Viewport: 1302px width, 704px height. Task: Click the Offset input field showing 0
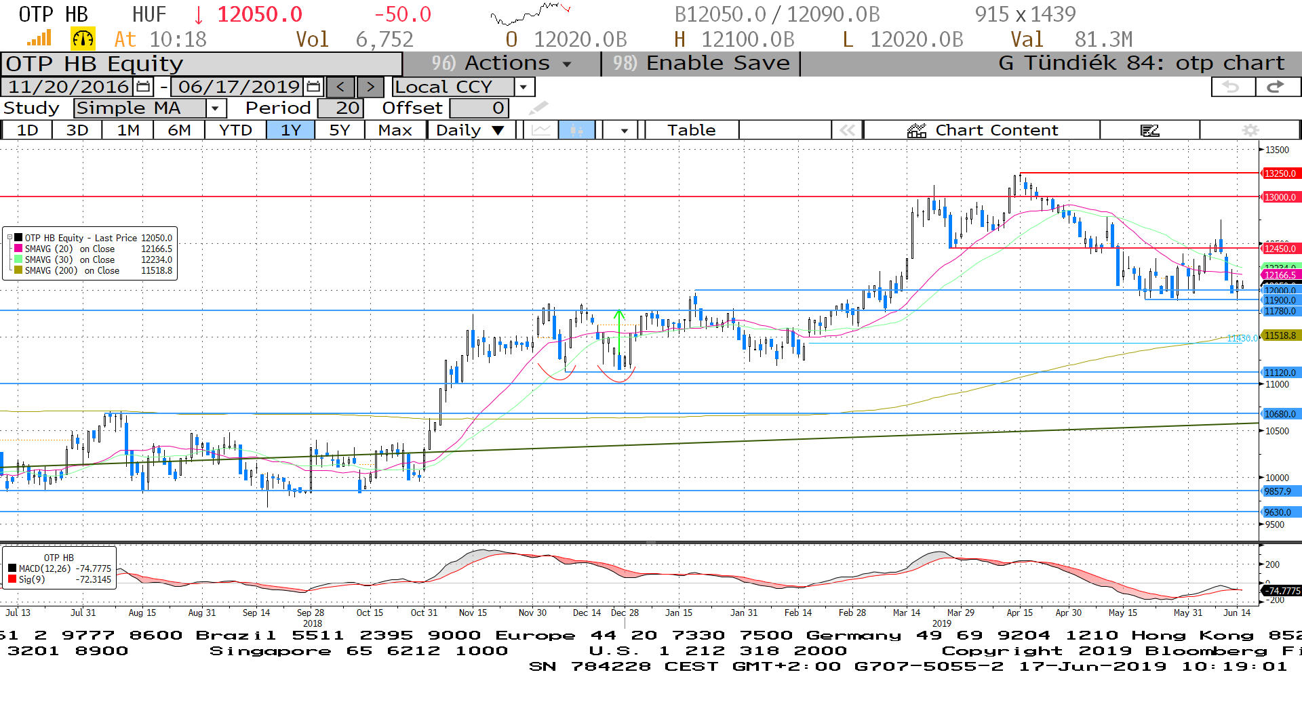click(479, 108)
